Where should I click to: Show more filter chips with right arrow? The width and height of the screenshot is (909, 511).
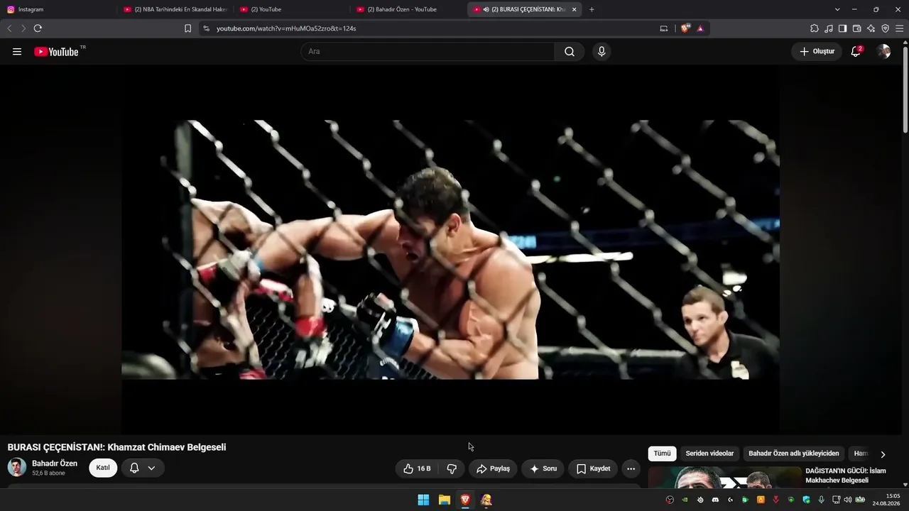[883, 454]
